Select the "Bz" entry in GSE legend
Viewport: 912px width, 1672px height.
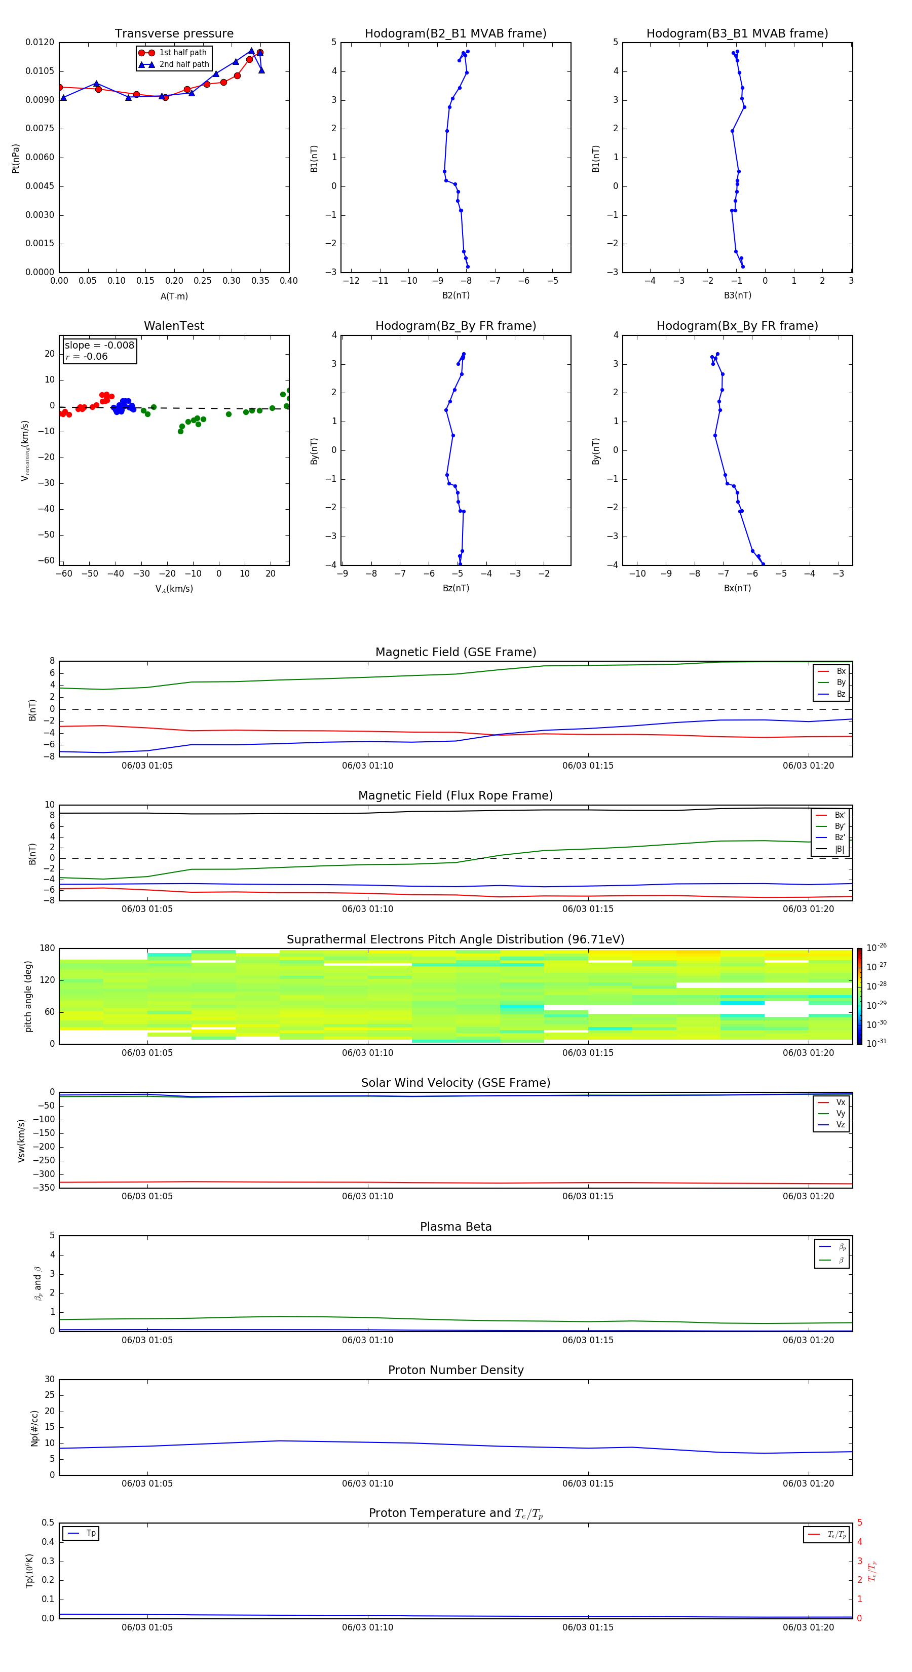[831, 694]
